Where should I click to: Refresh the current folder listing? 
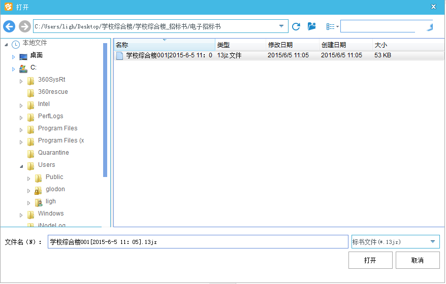296,26
